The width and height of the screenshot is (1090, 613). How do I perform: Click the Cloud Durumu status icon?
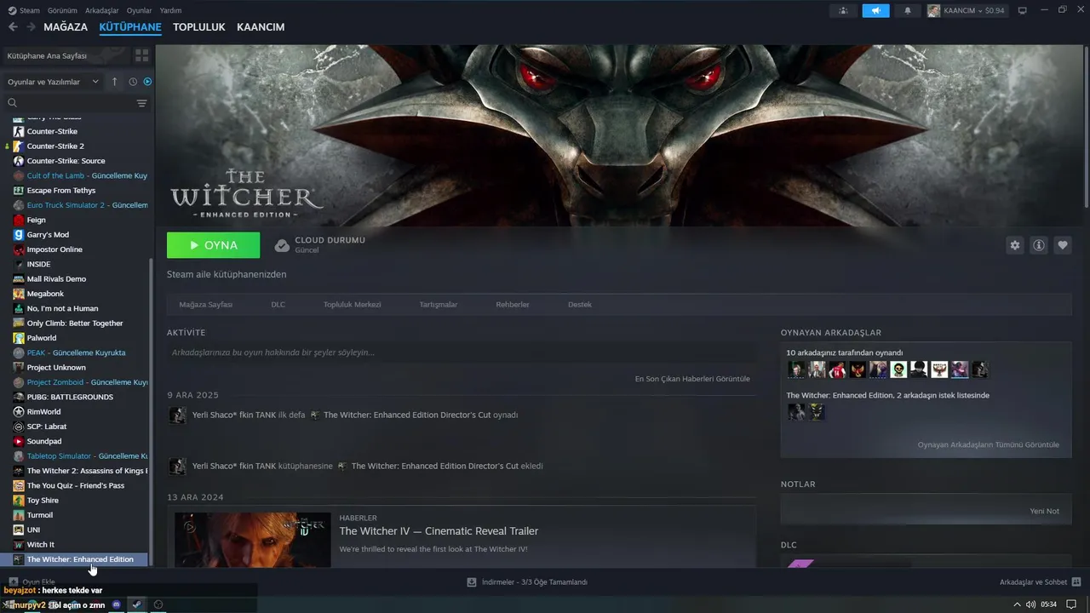pyautogui.click(x=282, y=245)
